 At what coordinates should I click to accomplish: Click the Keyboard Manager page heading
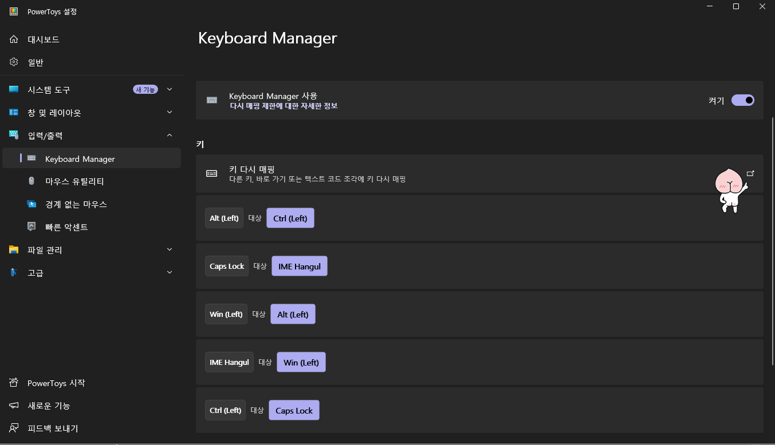coord(267,38)
